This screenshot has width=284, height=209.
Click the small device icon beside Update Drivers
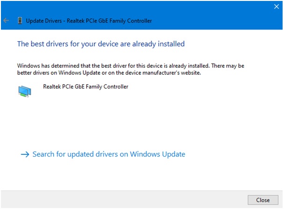point(20,21)
